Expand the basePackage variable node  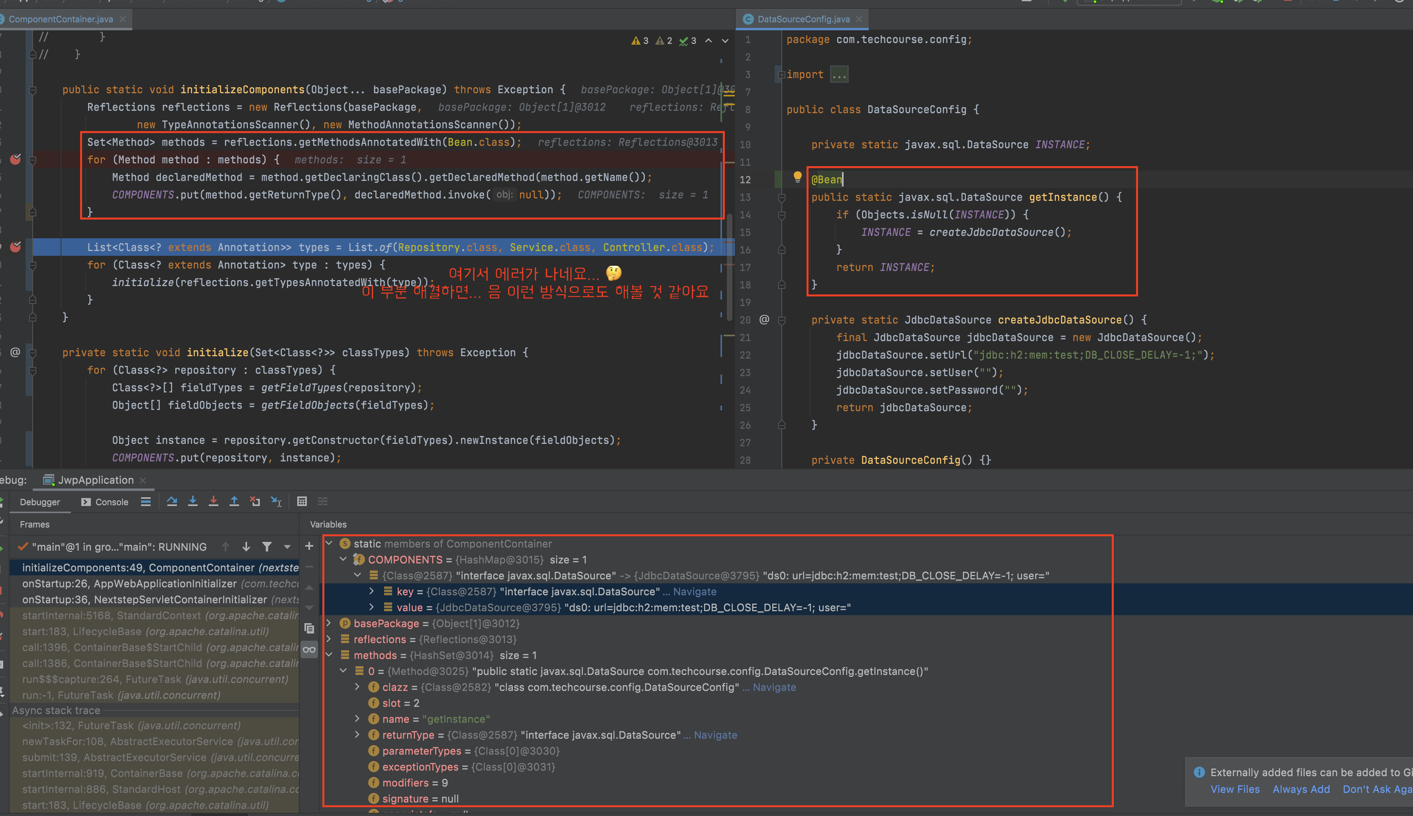[x=330, y=623]
